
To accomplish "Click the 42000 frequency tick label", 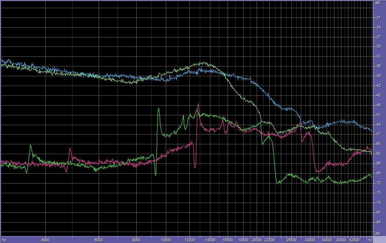I will point(354,240).
